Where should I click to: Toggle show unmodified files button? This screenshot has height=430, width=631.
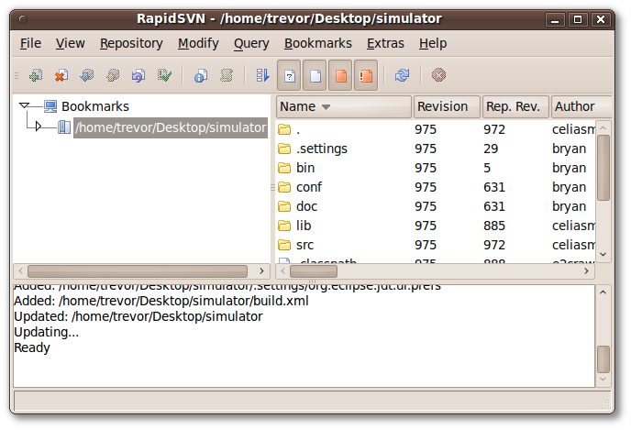pos(315,75)
